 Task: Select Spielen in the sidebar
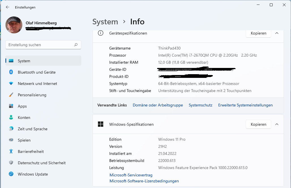pos(43,140)
